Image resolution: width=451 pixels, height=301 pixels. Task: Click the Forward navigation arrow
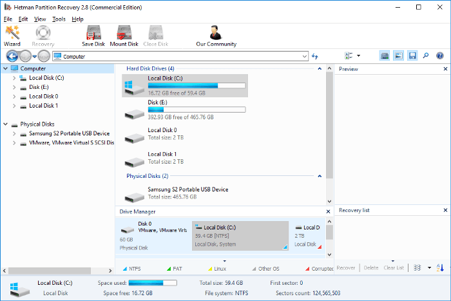coord(25,56)
